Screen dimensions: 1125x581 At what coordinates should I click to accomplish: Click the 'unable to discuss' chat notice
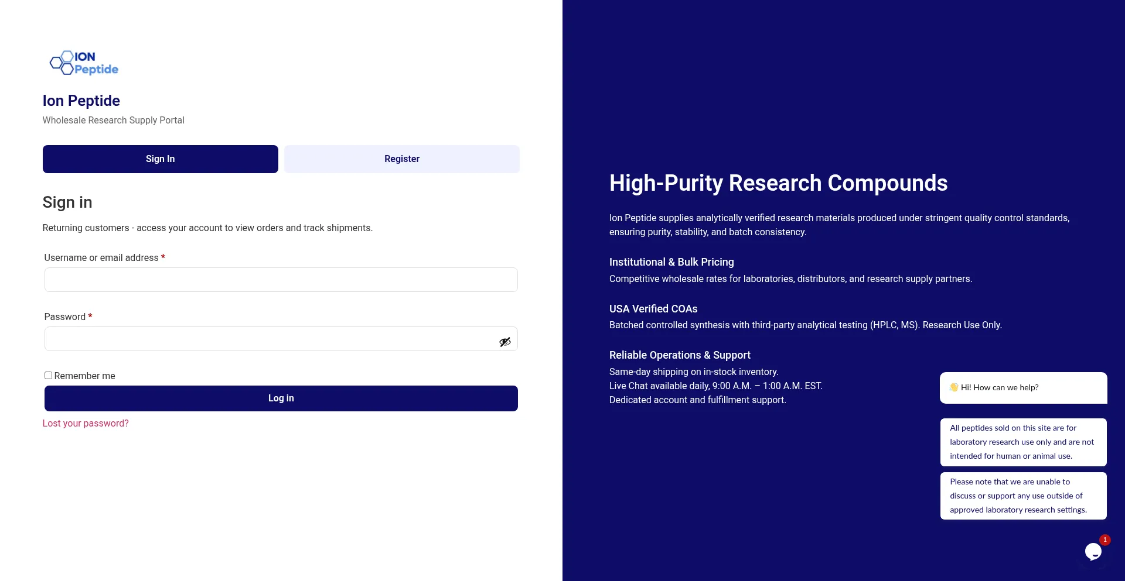[x=1024, y=496]
